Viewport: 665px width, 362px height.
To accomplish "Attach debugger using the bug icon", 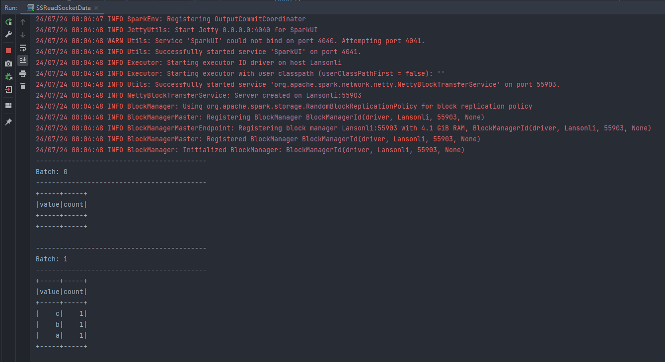I will (8, 76).
